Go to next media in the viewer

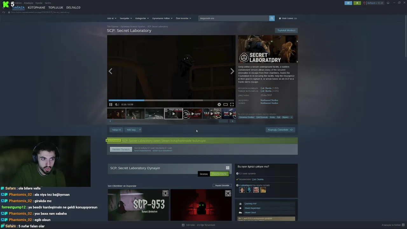[232, 71]
